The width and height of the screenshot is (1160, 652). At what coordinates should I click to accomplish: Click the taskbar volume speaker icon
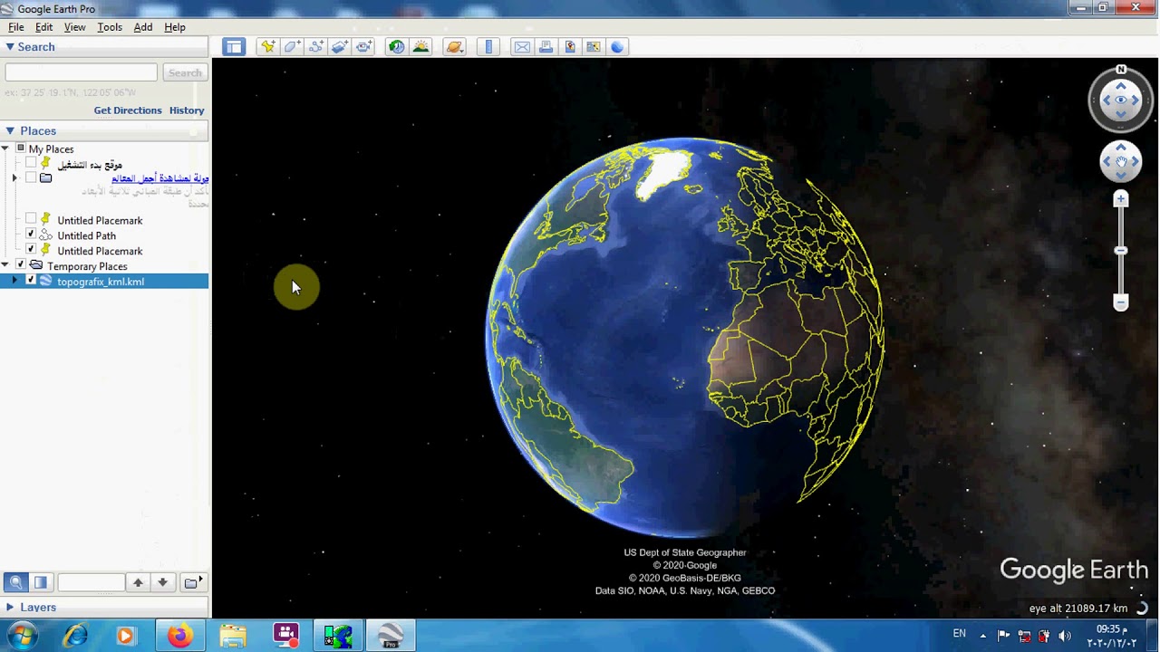click(1065, 636)
